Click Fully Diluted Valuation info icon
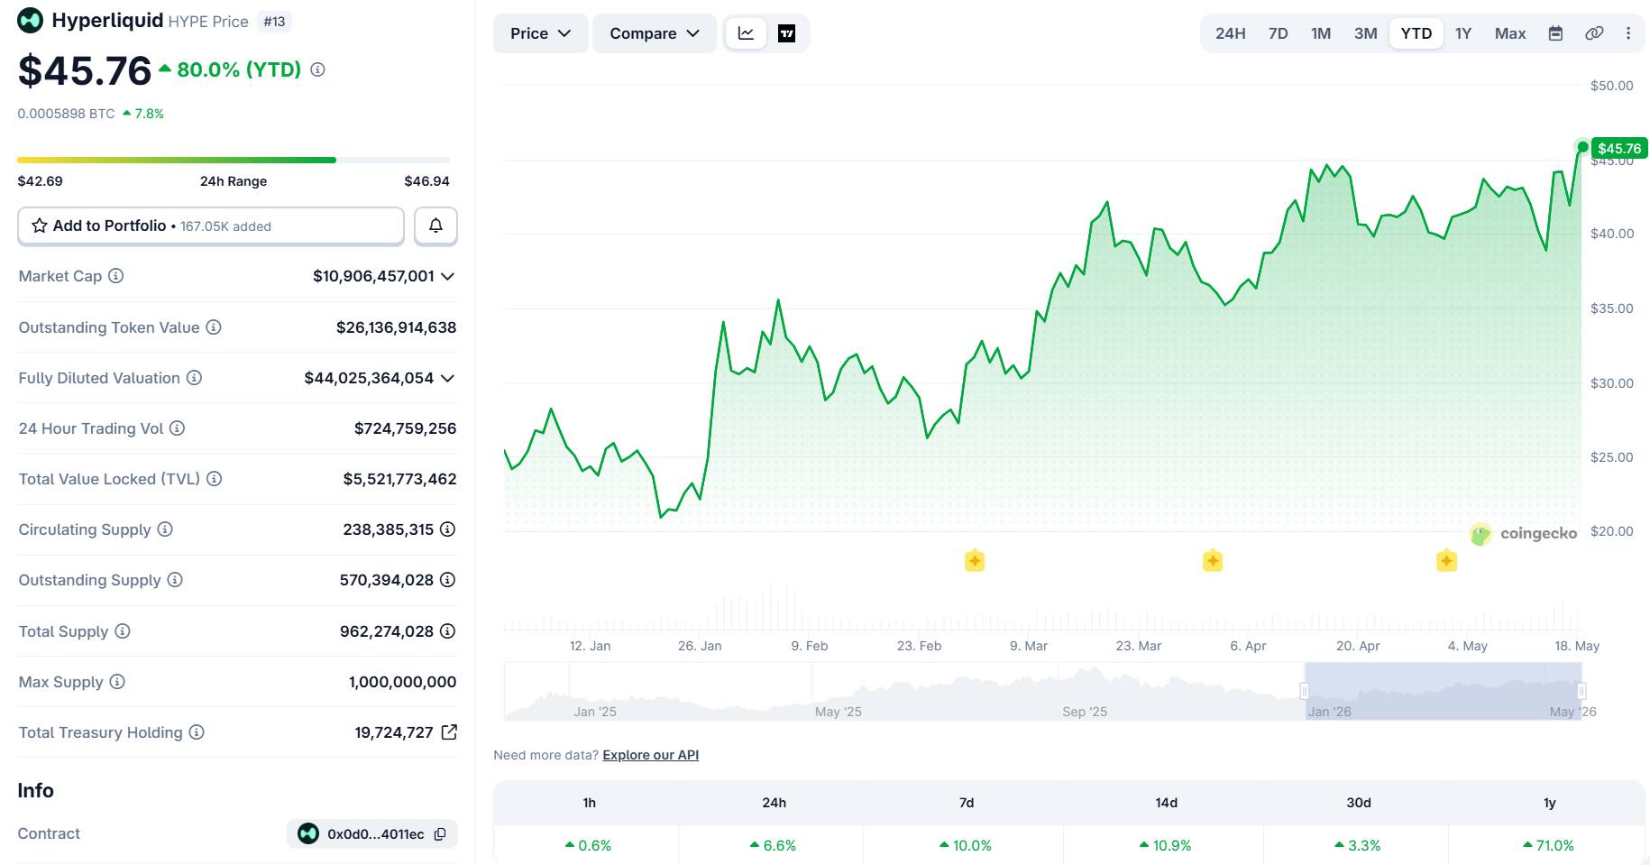 coord(194,378)
